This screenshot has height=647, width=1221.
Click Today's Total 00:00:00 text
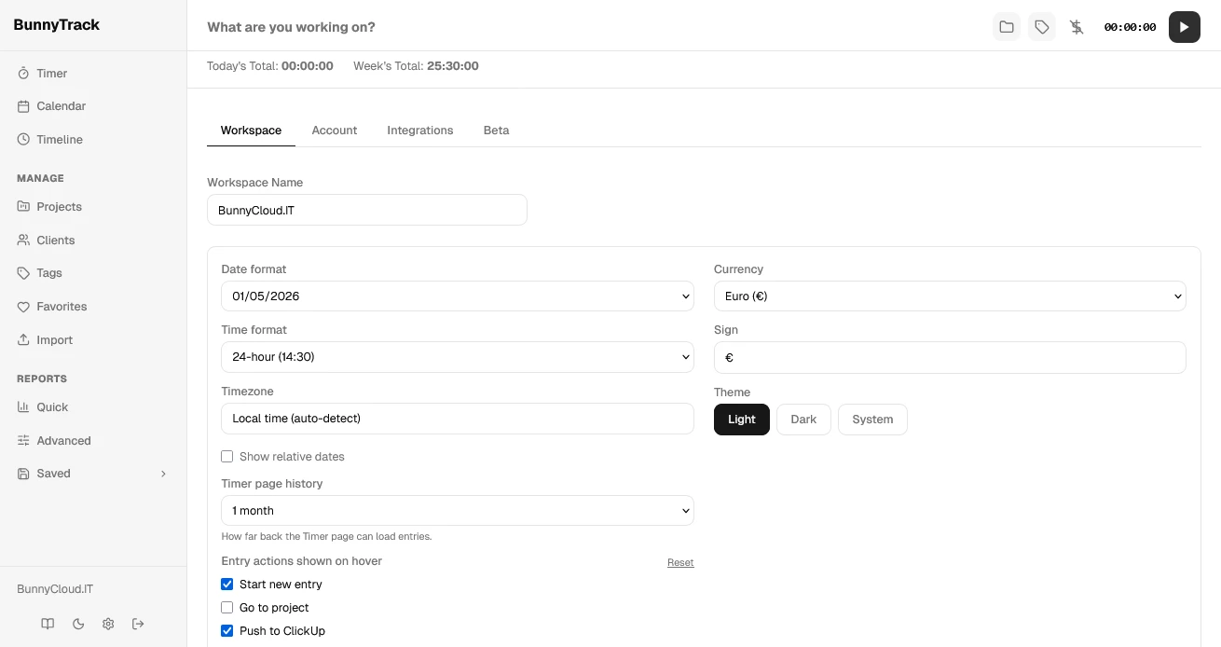[x=270, y=66]
